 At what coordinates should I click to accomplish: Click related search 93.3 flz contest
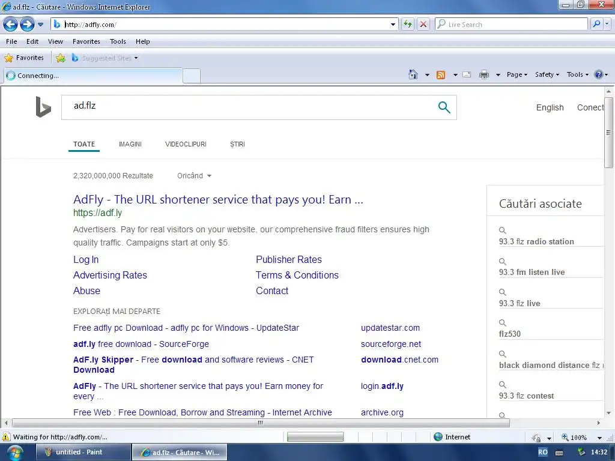526,396
